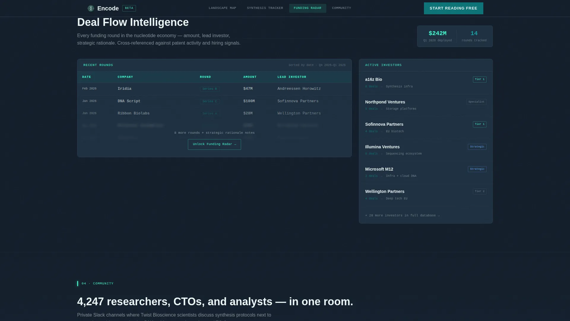The image size is (570, 321).
Task: Click Wellington Partners cell in rounds table
Action: click(x=299, y=114)
